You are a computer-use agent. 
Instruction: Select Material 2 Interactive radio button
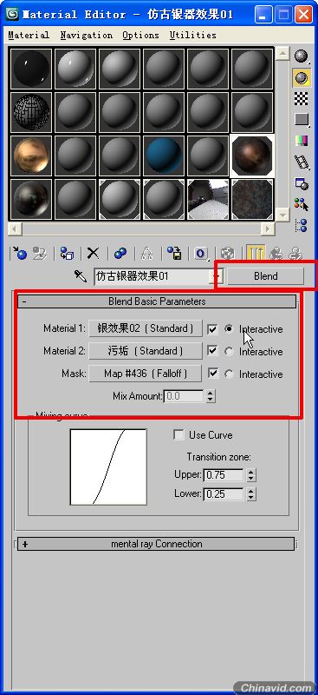click(x=229, y=352)
